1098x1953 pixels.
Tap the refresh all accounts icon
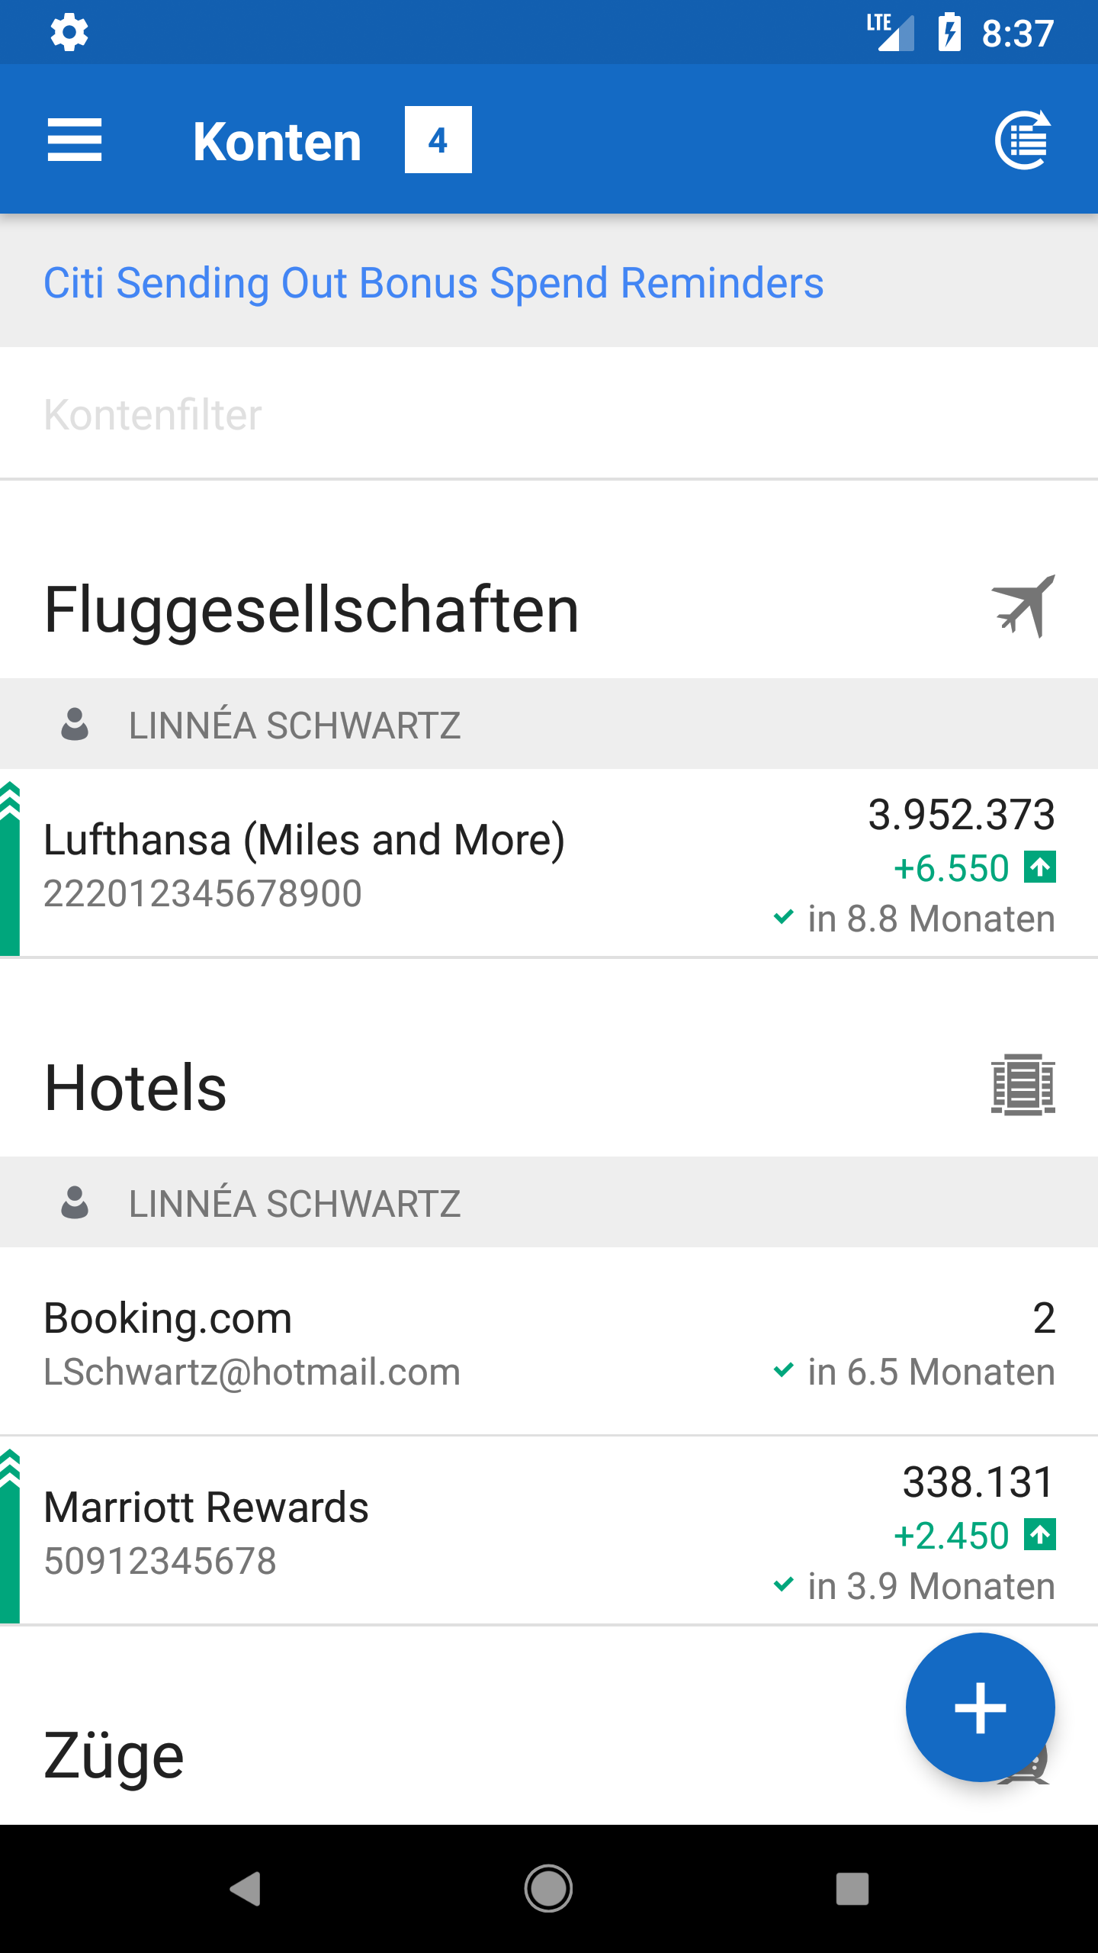pos(1023,140)
